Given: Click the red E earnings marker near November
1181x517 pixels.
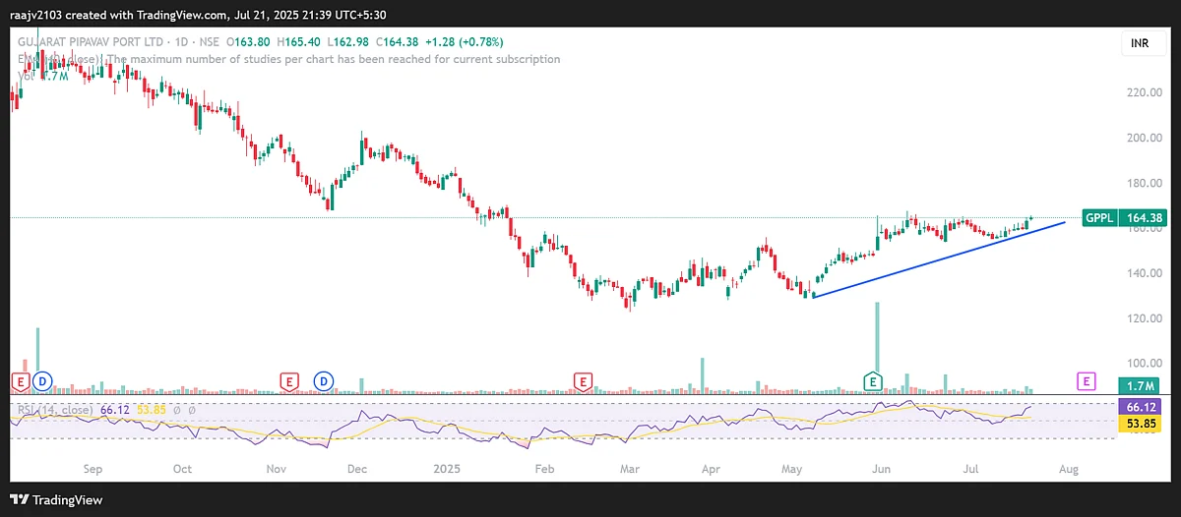Looking at the screenshot, I should point(288,379).
